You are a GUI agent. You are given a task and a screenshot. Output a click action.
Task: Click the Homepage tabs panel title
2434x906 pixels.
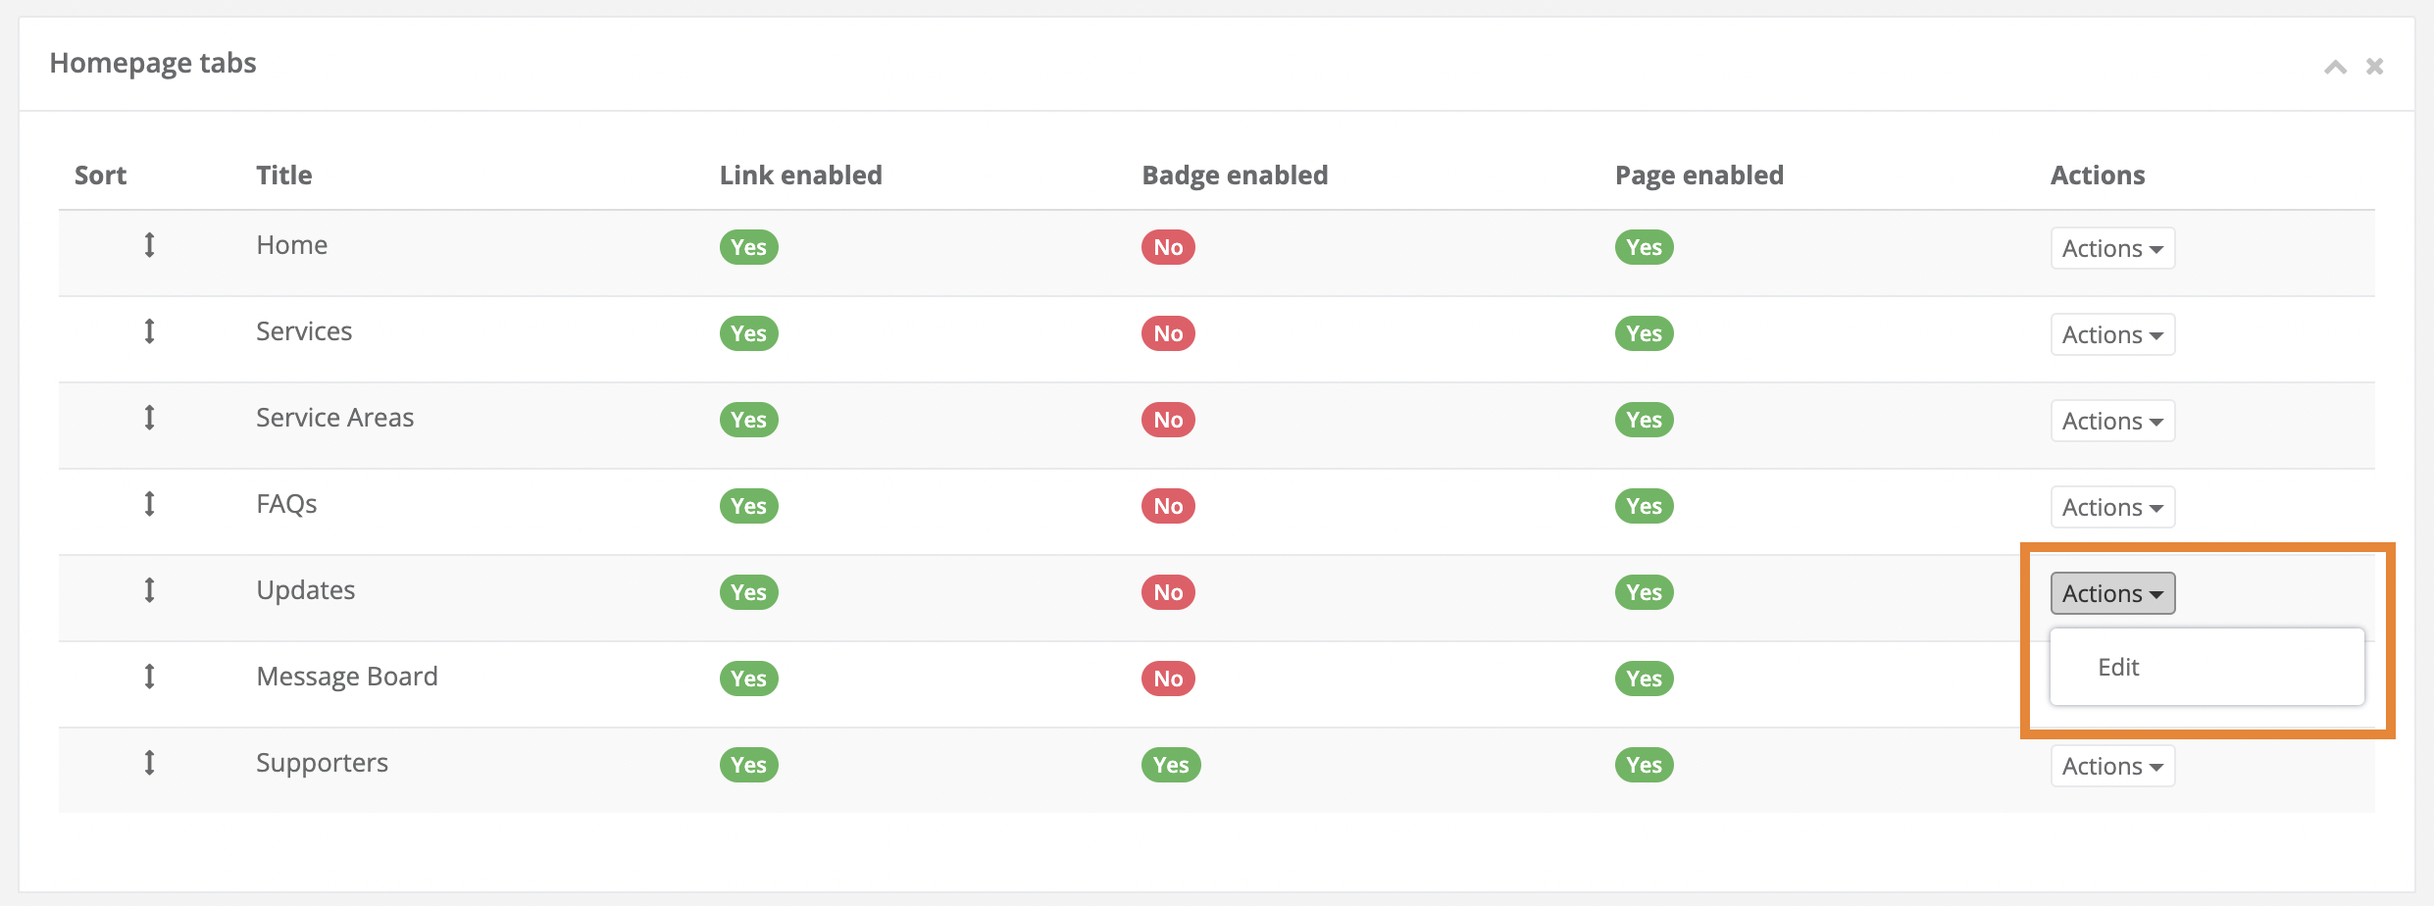pyautogui.click(x=153, y=62)
